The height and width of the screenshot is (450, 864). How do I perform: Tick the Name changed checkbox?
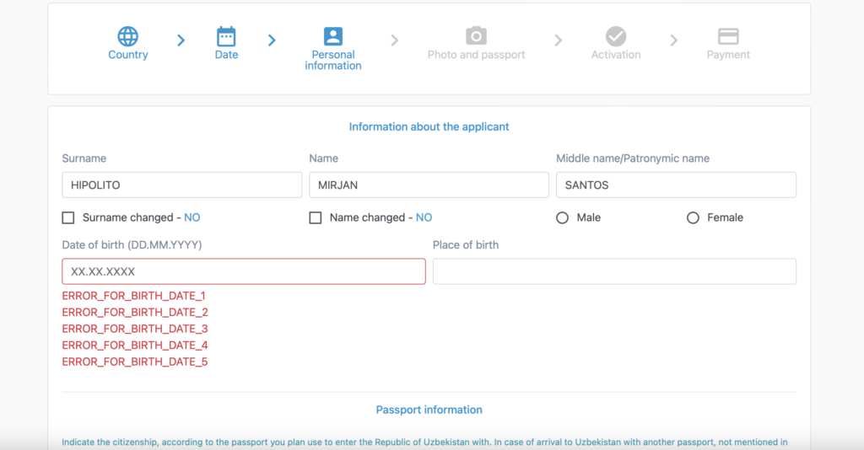316,218
